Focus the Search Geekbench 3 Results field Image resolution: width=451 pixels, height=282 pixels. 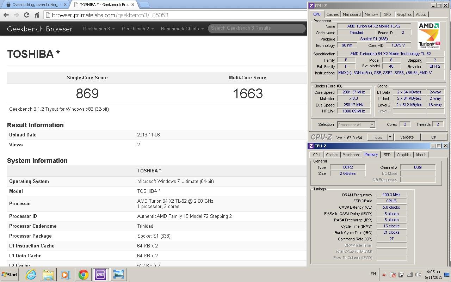tap(257, 28)
